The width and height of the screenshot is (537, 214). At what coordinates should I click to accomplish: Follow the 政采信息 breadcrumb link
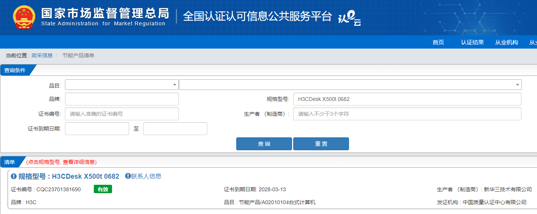coord(42,55)
